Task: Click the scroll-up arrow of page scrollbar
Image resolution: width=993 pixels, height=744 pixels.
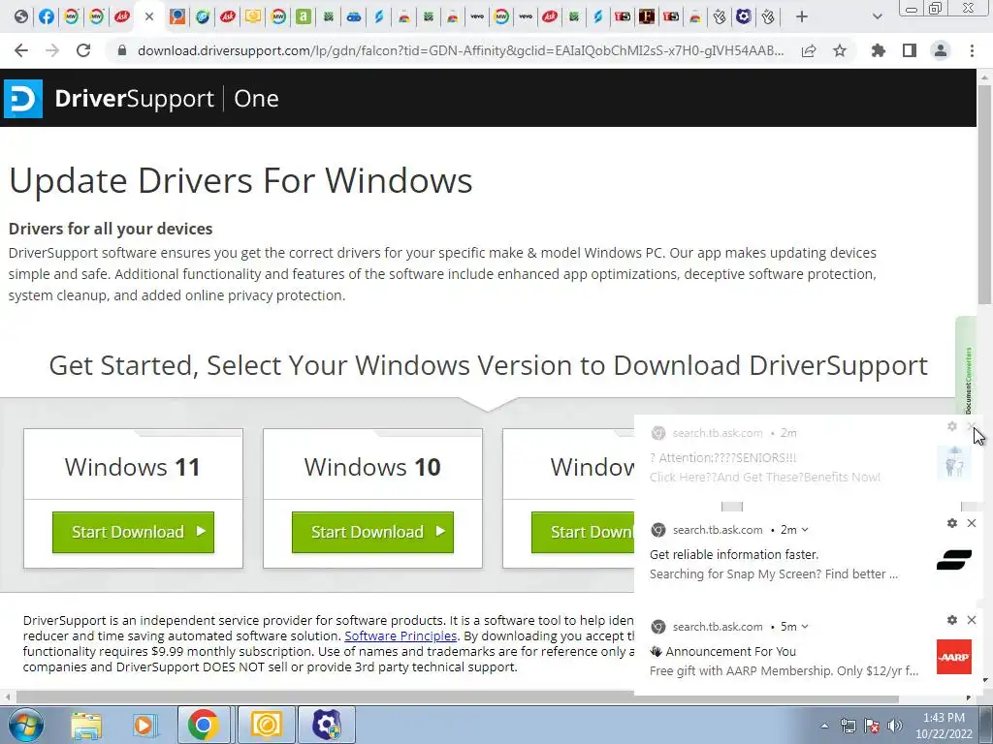Action: [x=985, y=77]
